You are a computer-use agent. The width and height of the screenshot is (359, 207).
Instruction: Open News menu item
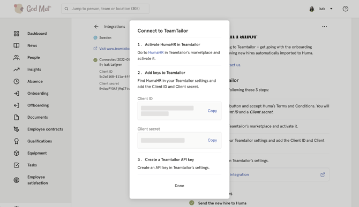32,45
